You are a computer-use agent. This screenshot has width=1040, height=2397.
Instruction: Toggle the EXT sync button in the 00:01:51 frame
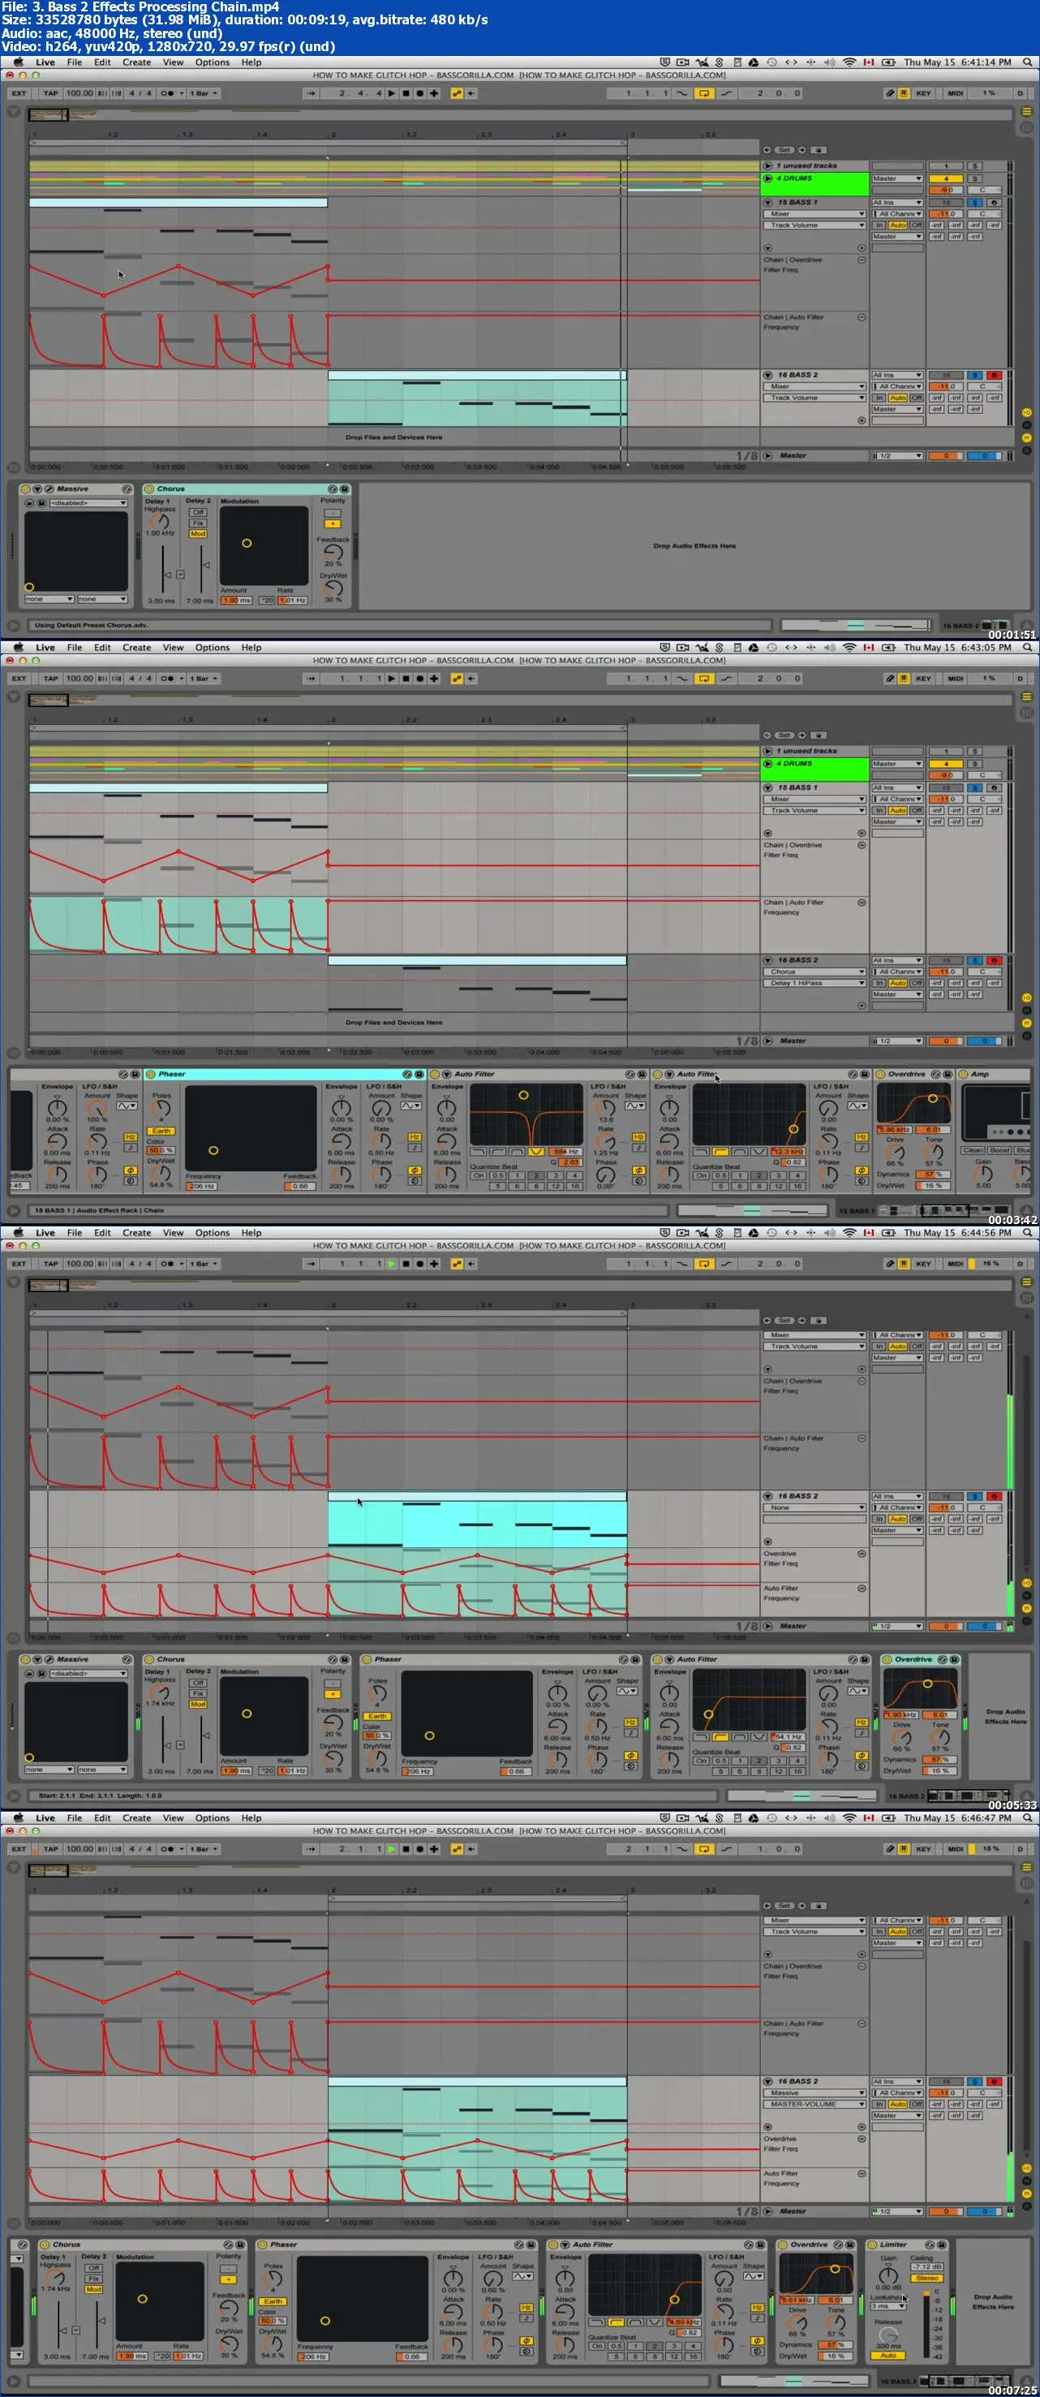click(19, 93)
